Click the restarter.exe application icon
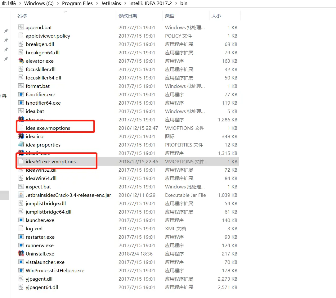The width and height of the screenshot is (336, 298). (x=21, y=237)
